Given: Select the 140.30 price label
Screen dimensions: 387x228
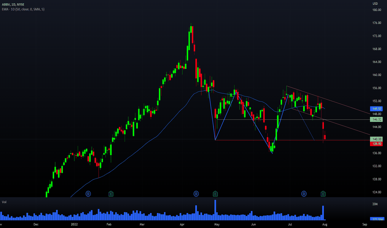Looking at the screenshot, I should (x=376, y=139).
